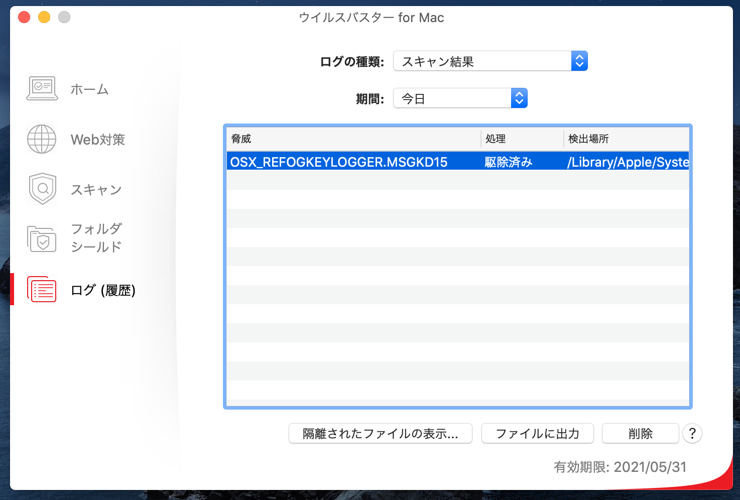Select the OSX_REFOGKEYLOGGER.MSGKD15 log entry
740x500 pixels.
coord(339,162)
